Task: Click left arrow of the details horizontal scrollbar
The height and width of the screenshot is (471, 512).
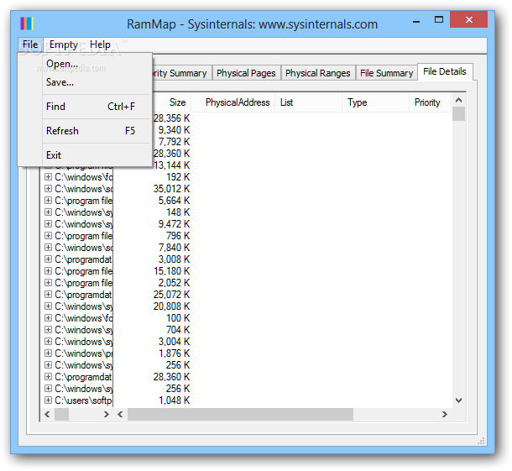Action: pos(121,415)
